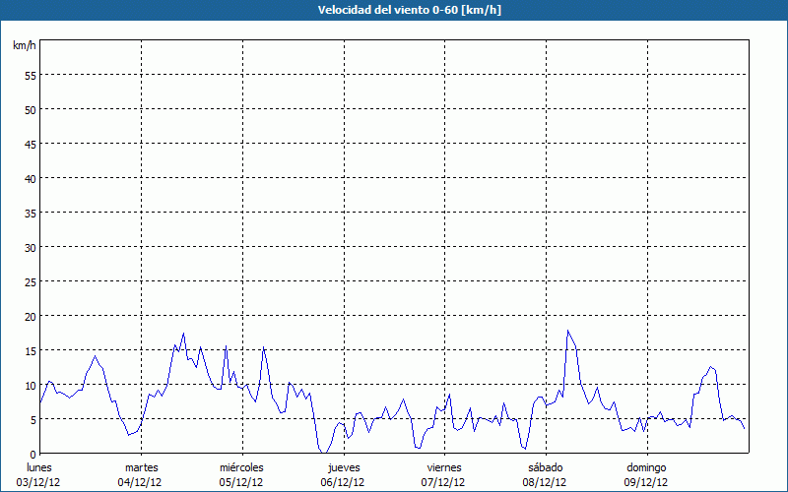Click the 40 tick label on the y-axis
Screen dimensions: 788x492
[30, 178]
